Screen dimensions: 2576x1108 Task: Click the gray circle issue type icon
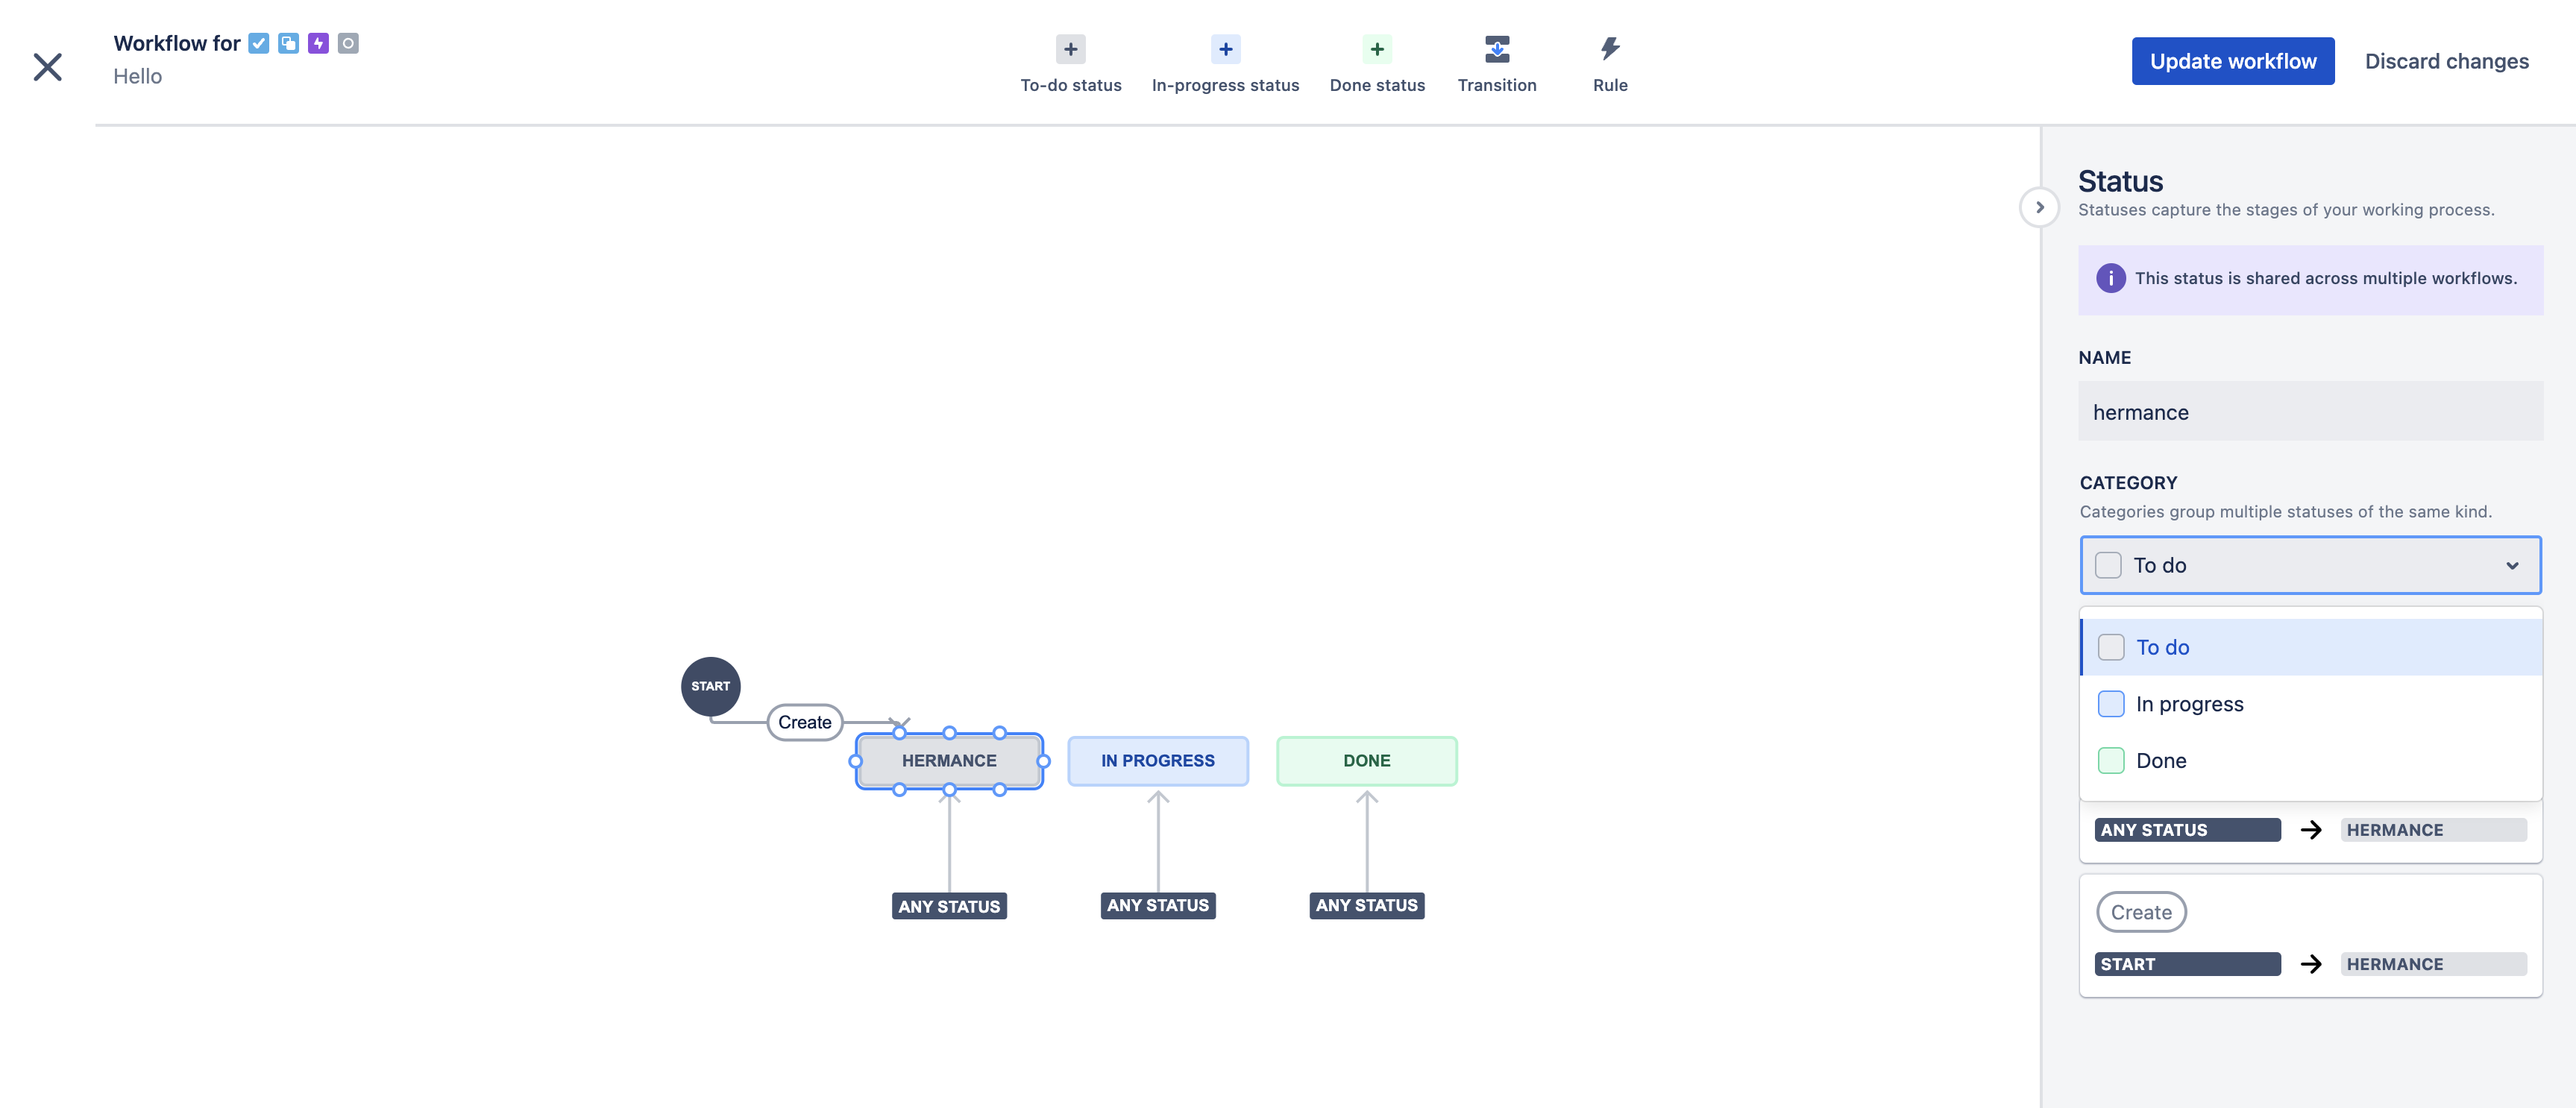(347, 43)
